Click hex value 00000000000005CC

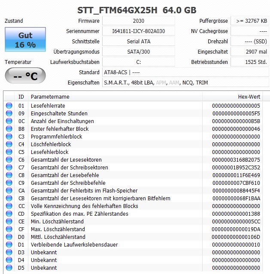[x=236, y=221]
